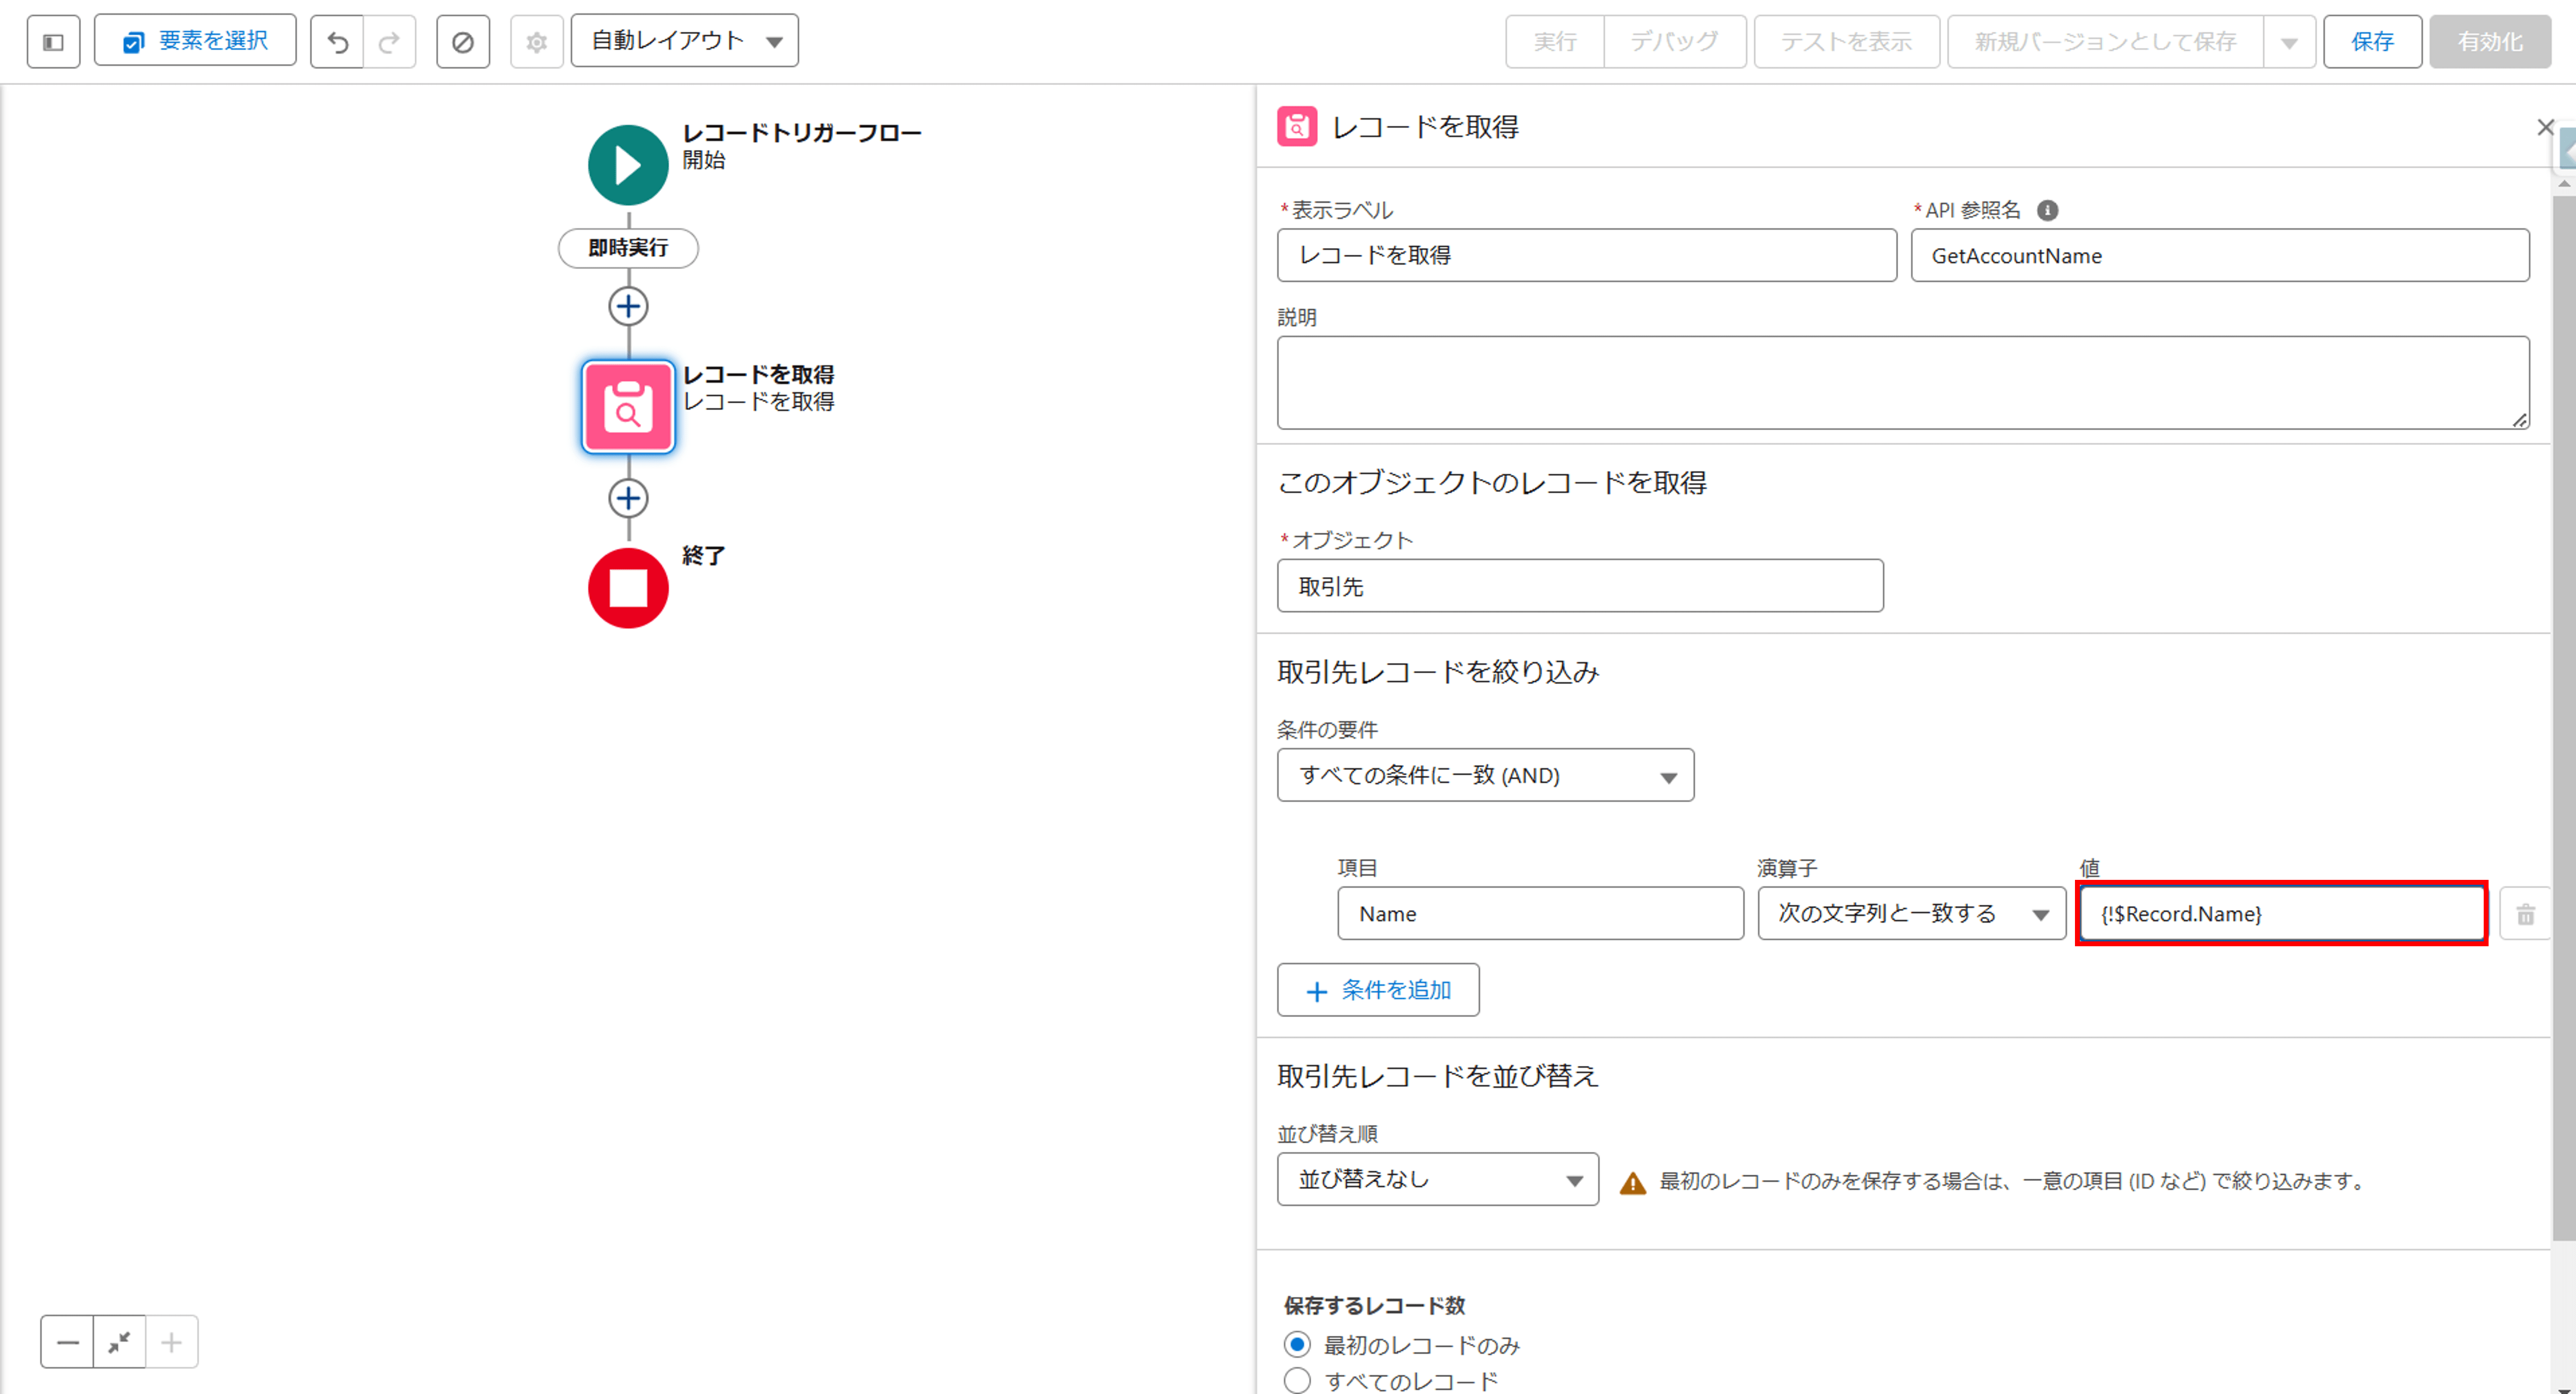2576x1394 pixels.
Task: Click the 表示ラベル input field
Action: coord(1587,255)
